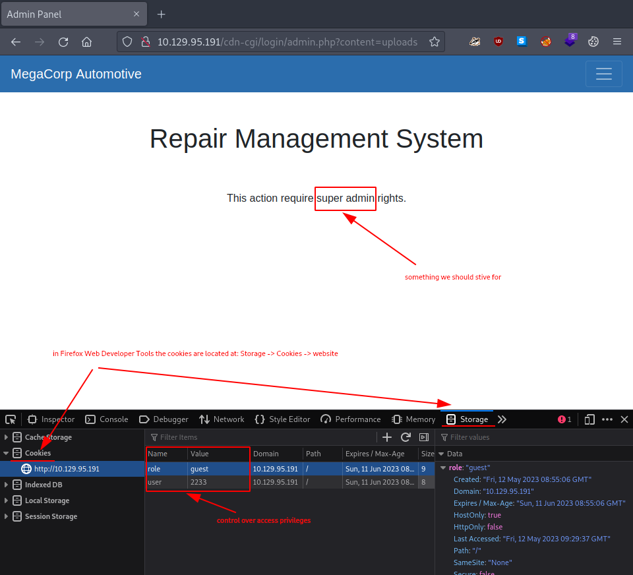Expand the Local Storage tree node

(7, 500)
